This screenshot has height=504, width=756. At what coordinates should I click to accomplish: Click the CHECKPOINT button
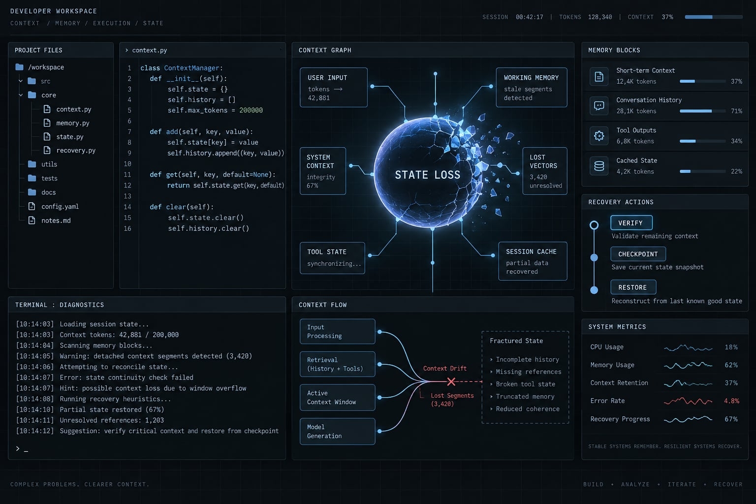tap(638, 254)
